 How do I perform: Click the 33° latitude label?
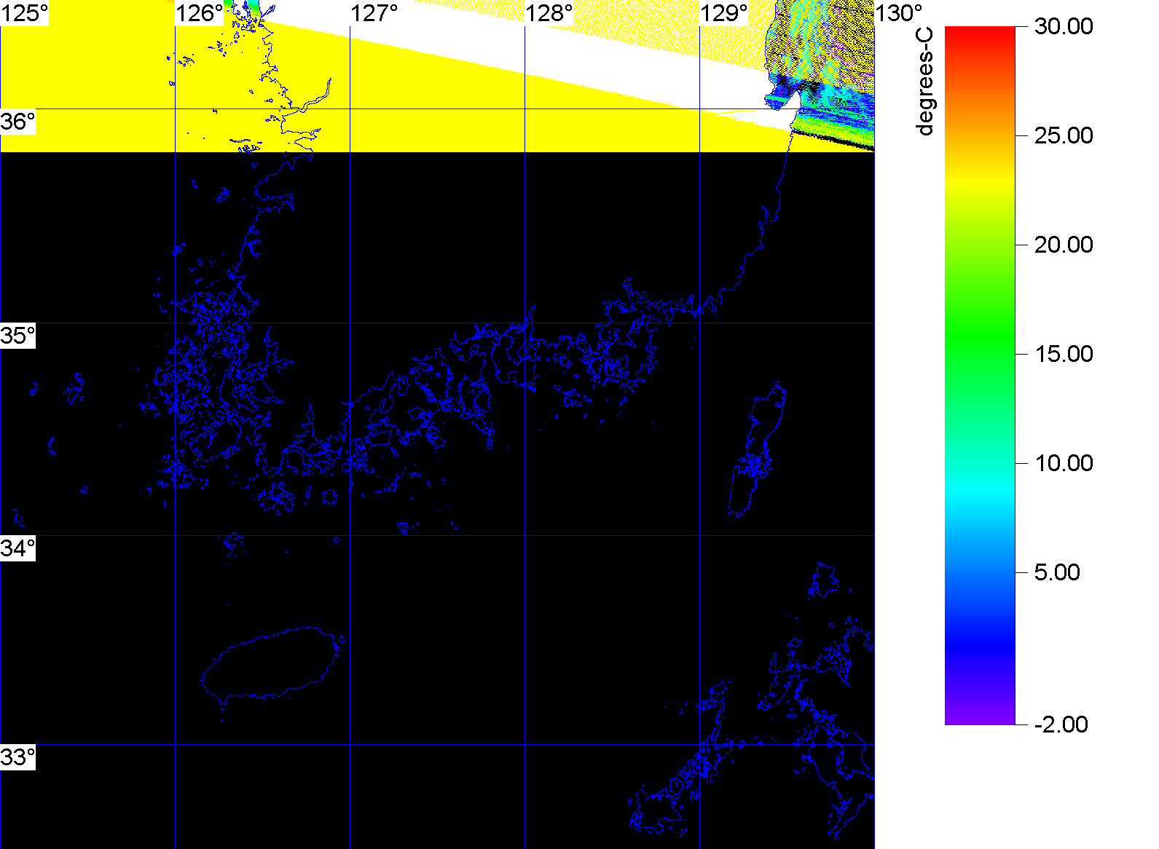[x=17, y=757]
